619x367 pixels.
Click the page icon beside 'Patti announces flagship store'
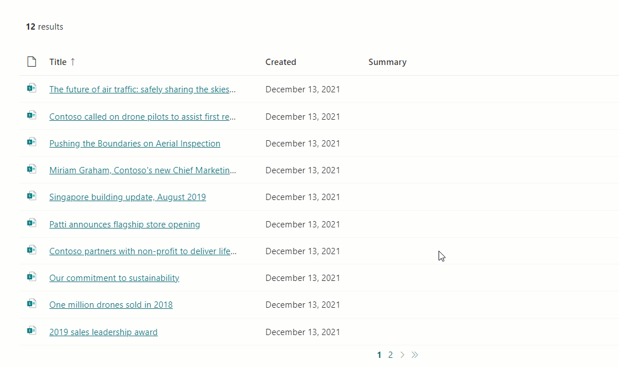(31, 223)
